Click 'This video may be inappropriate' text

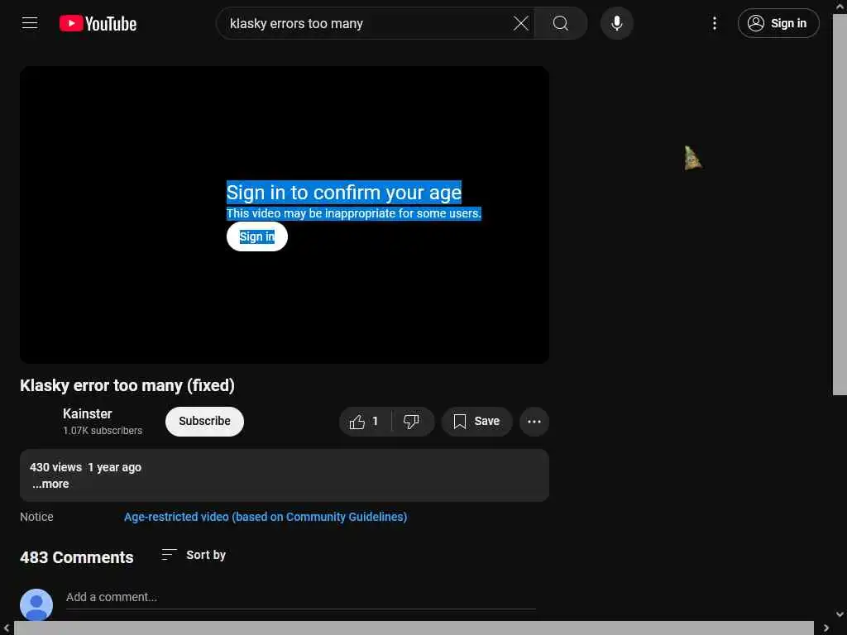click(x=353, y=213)
